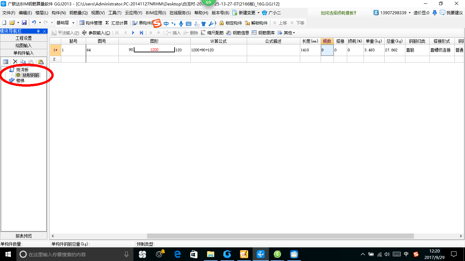The height and width of the screenshot is (261, 465).
Task: Click Sogou wrench tools icon
Action: click(211, 24)
